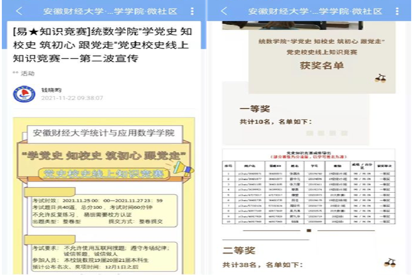Viewport: 413px width, 275px height.
Task: Open the three-dot menu in the right screen
Action: (x=397, y=11)
